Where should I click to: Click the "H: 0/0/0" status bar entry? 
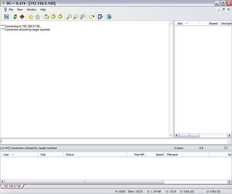coord(120,191)
